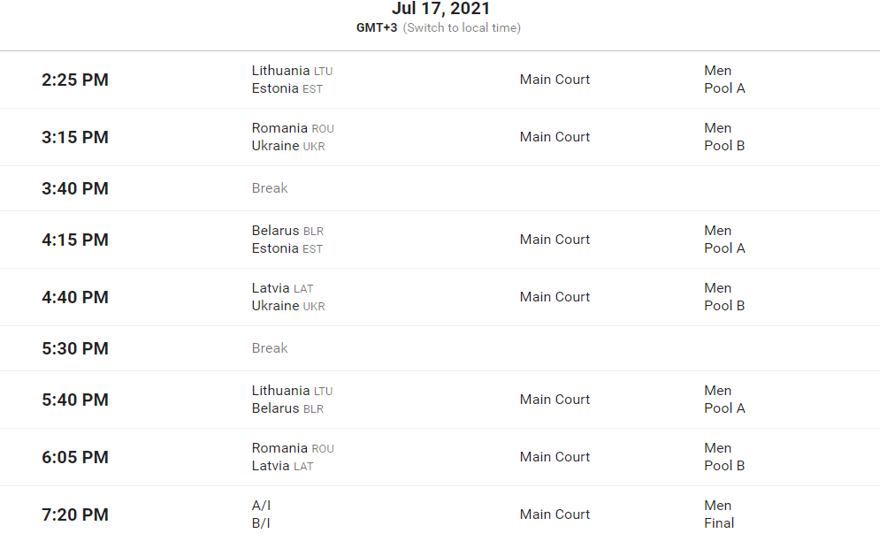Image resolution: width=880 pixels, height=541 pixels.
Task: Click Men Pool A for 5:40 PM game
Action: 724,400
